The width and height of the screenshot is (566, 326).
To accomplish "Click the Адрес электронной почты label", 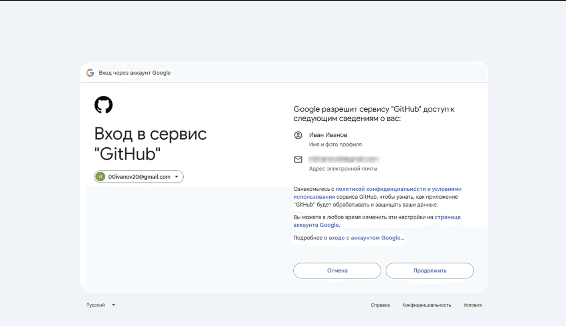I will [343, 169].
